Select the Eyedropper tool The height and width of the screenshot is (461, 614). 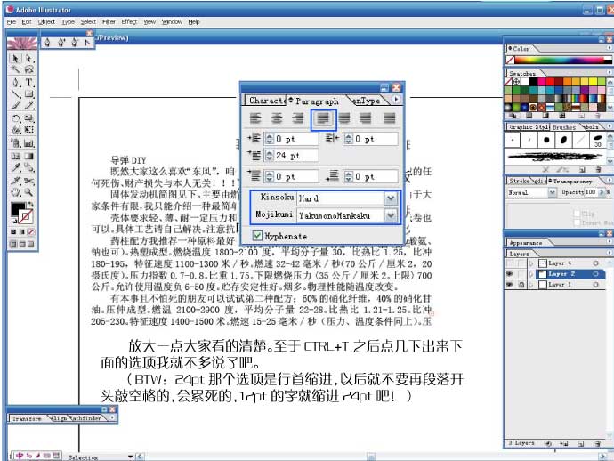(15, 167)
